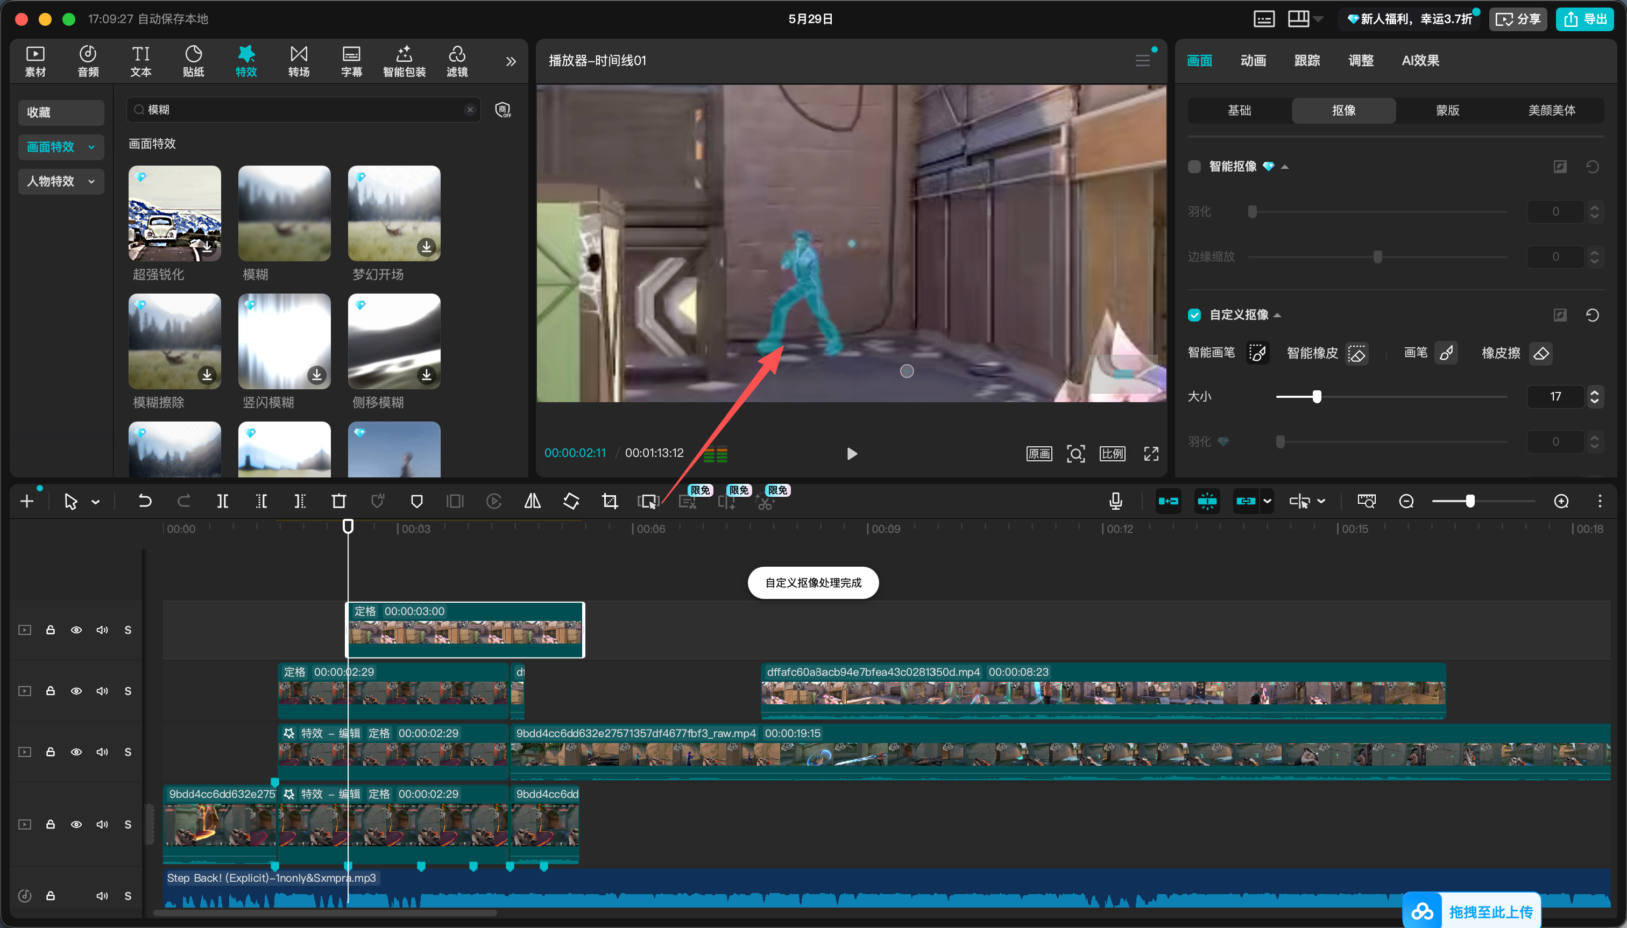Add a marker with the marker icon

[x=416, y=502]
